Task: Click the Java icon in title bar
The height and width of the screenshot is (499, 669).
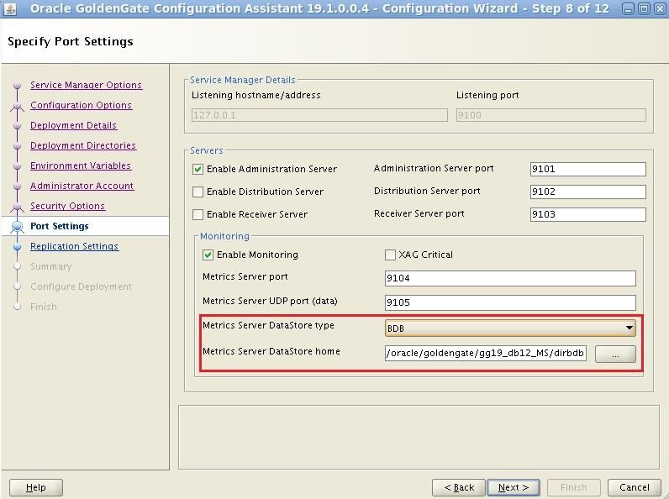Action: click(9, 8)
